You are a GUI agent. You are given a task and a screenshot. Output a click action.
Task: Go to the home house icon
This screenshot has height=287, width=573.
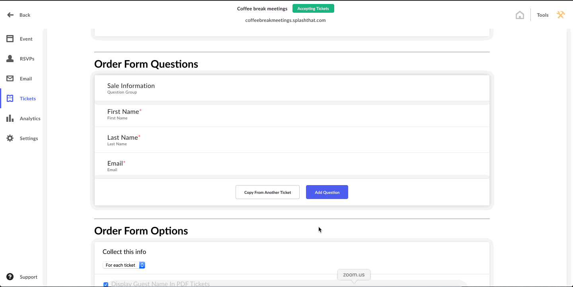click(520, 15)
